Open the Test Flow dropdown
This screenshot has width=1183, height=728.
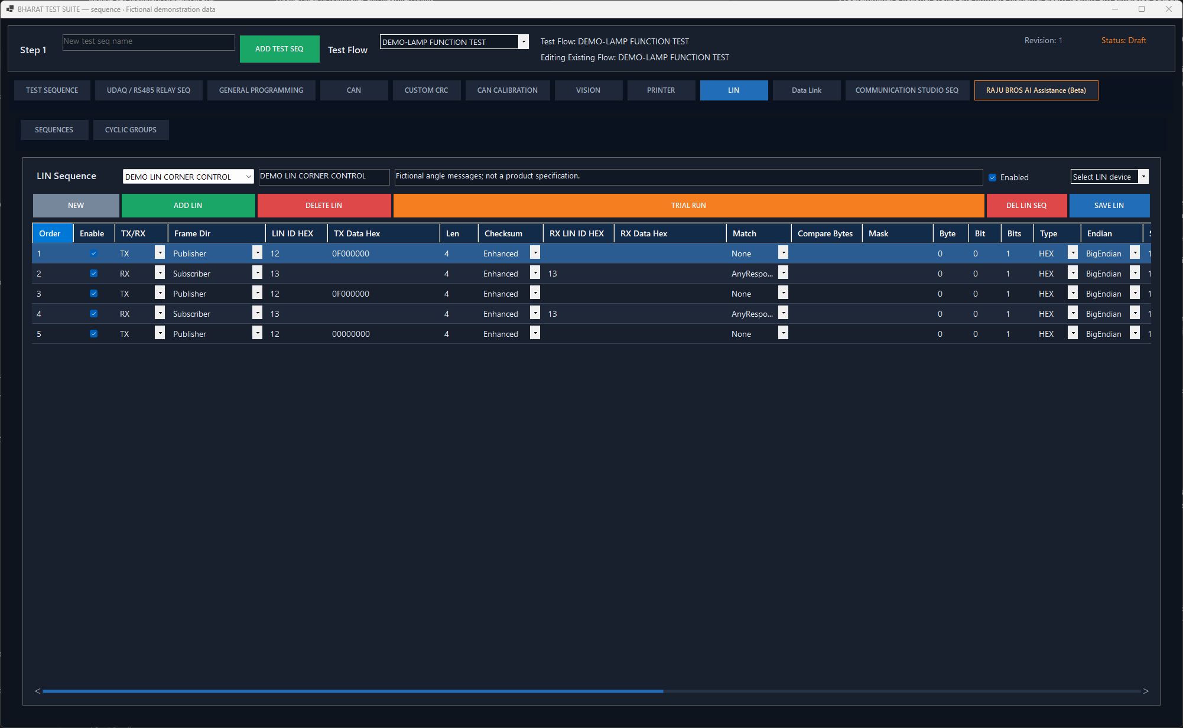pos(523,42)
